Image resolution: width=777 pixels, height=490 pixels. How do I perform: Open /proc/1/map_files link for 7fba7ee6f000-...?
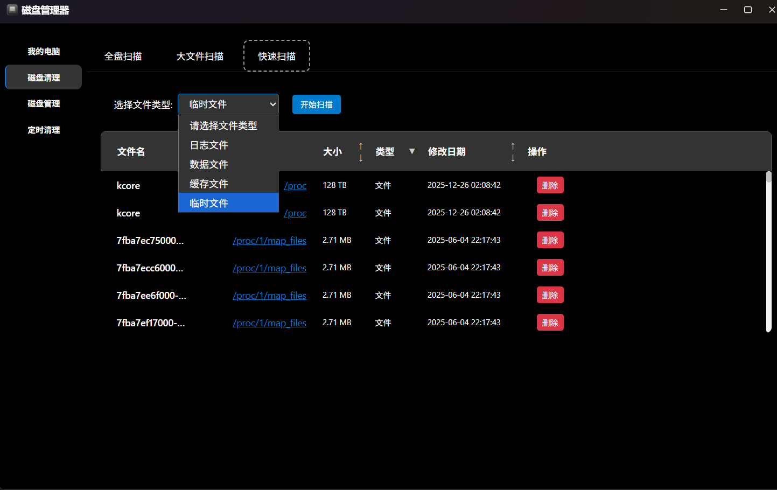click(x=269, y=296)
